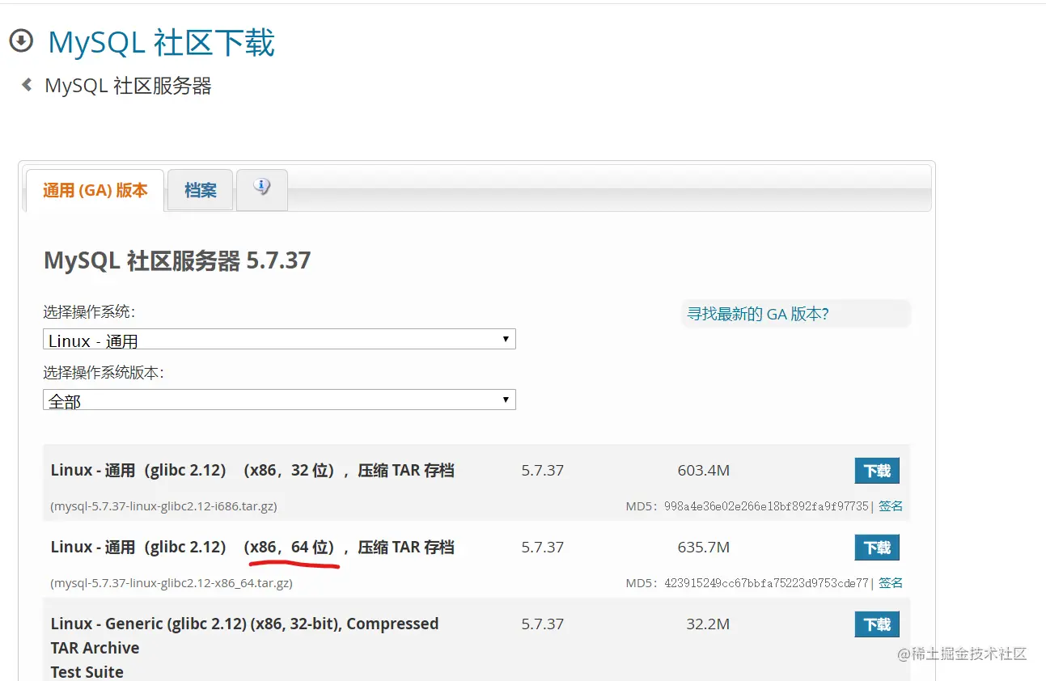Click the 选择操作系统版本: label
1046x681 pixels.
[x=104, y=373]
